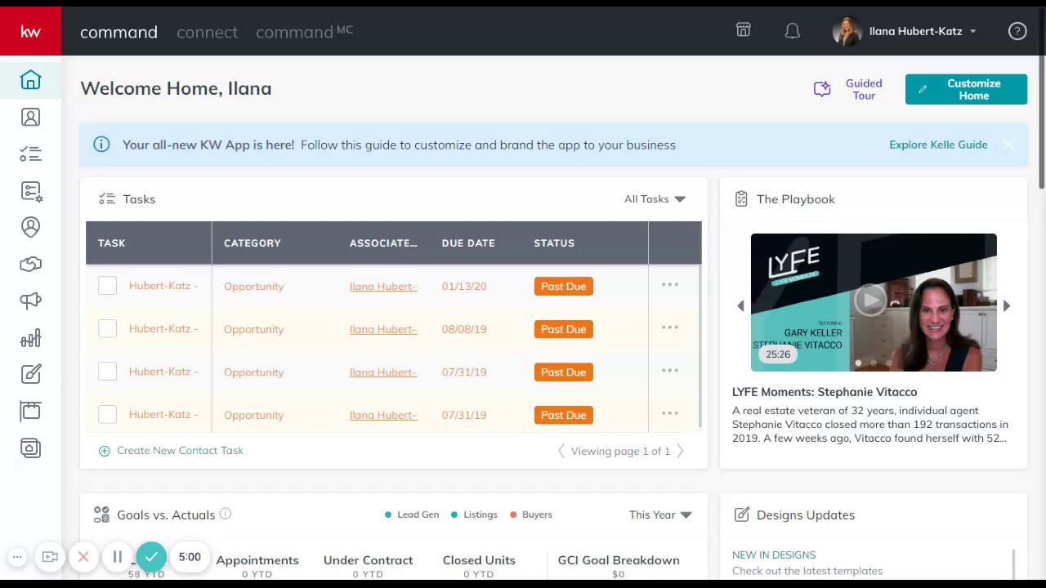Sort by the TASK column header

[x=112, y=243]
